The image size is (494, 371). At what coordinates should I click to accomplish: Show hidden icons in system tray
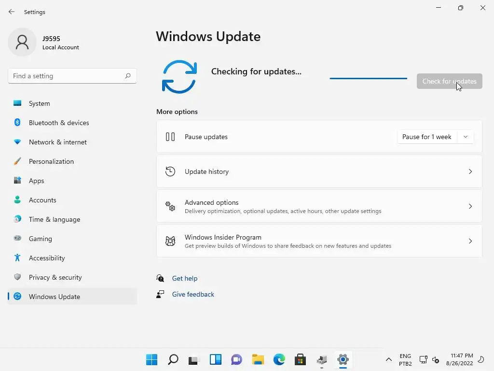(x=389, y=359)
